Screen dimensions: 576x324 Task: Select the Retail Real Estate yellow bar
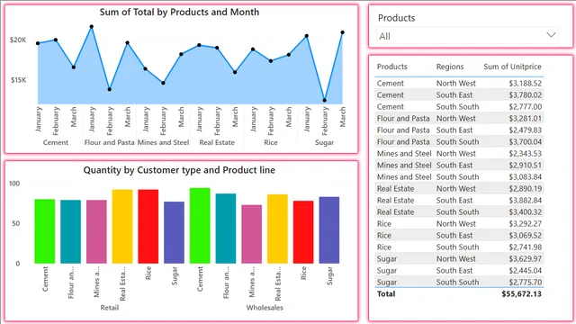pyautogui.click(x=122, y=227)
